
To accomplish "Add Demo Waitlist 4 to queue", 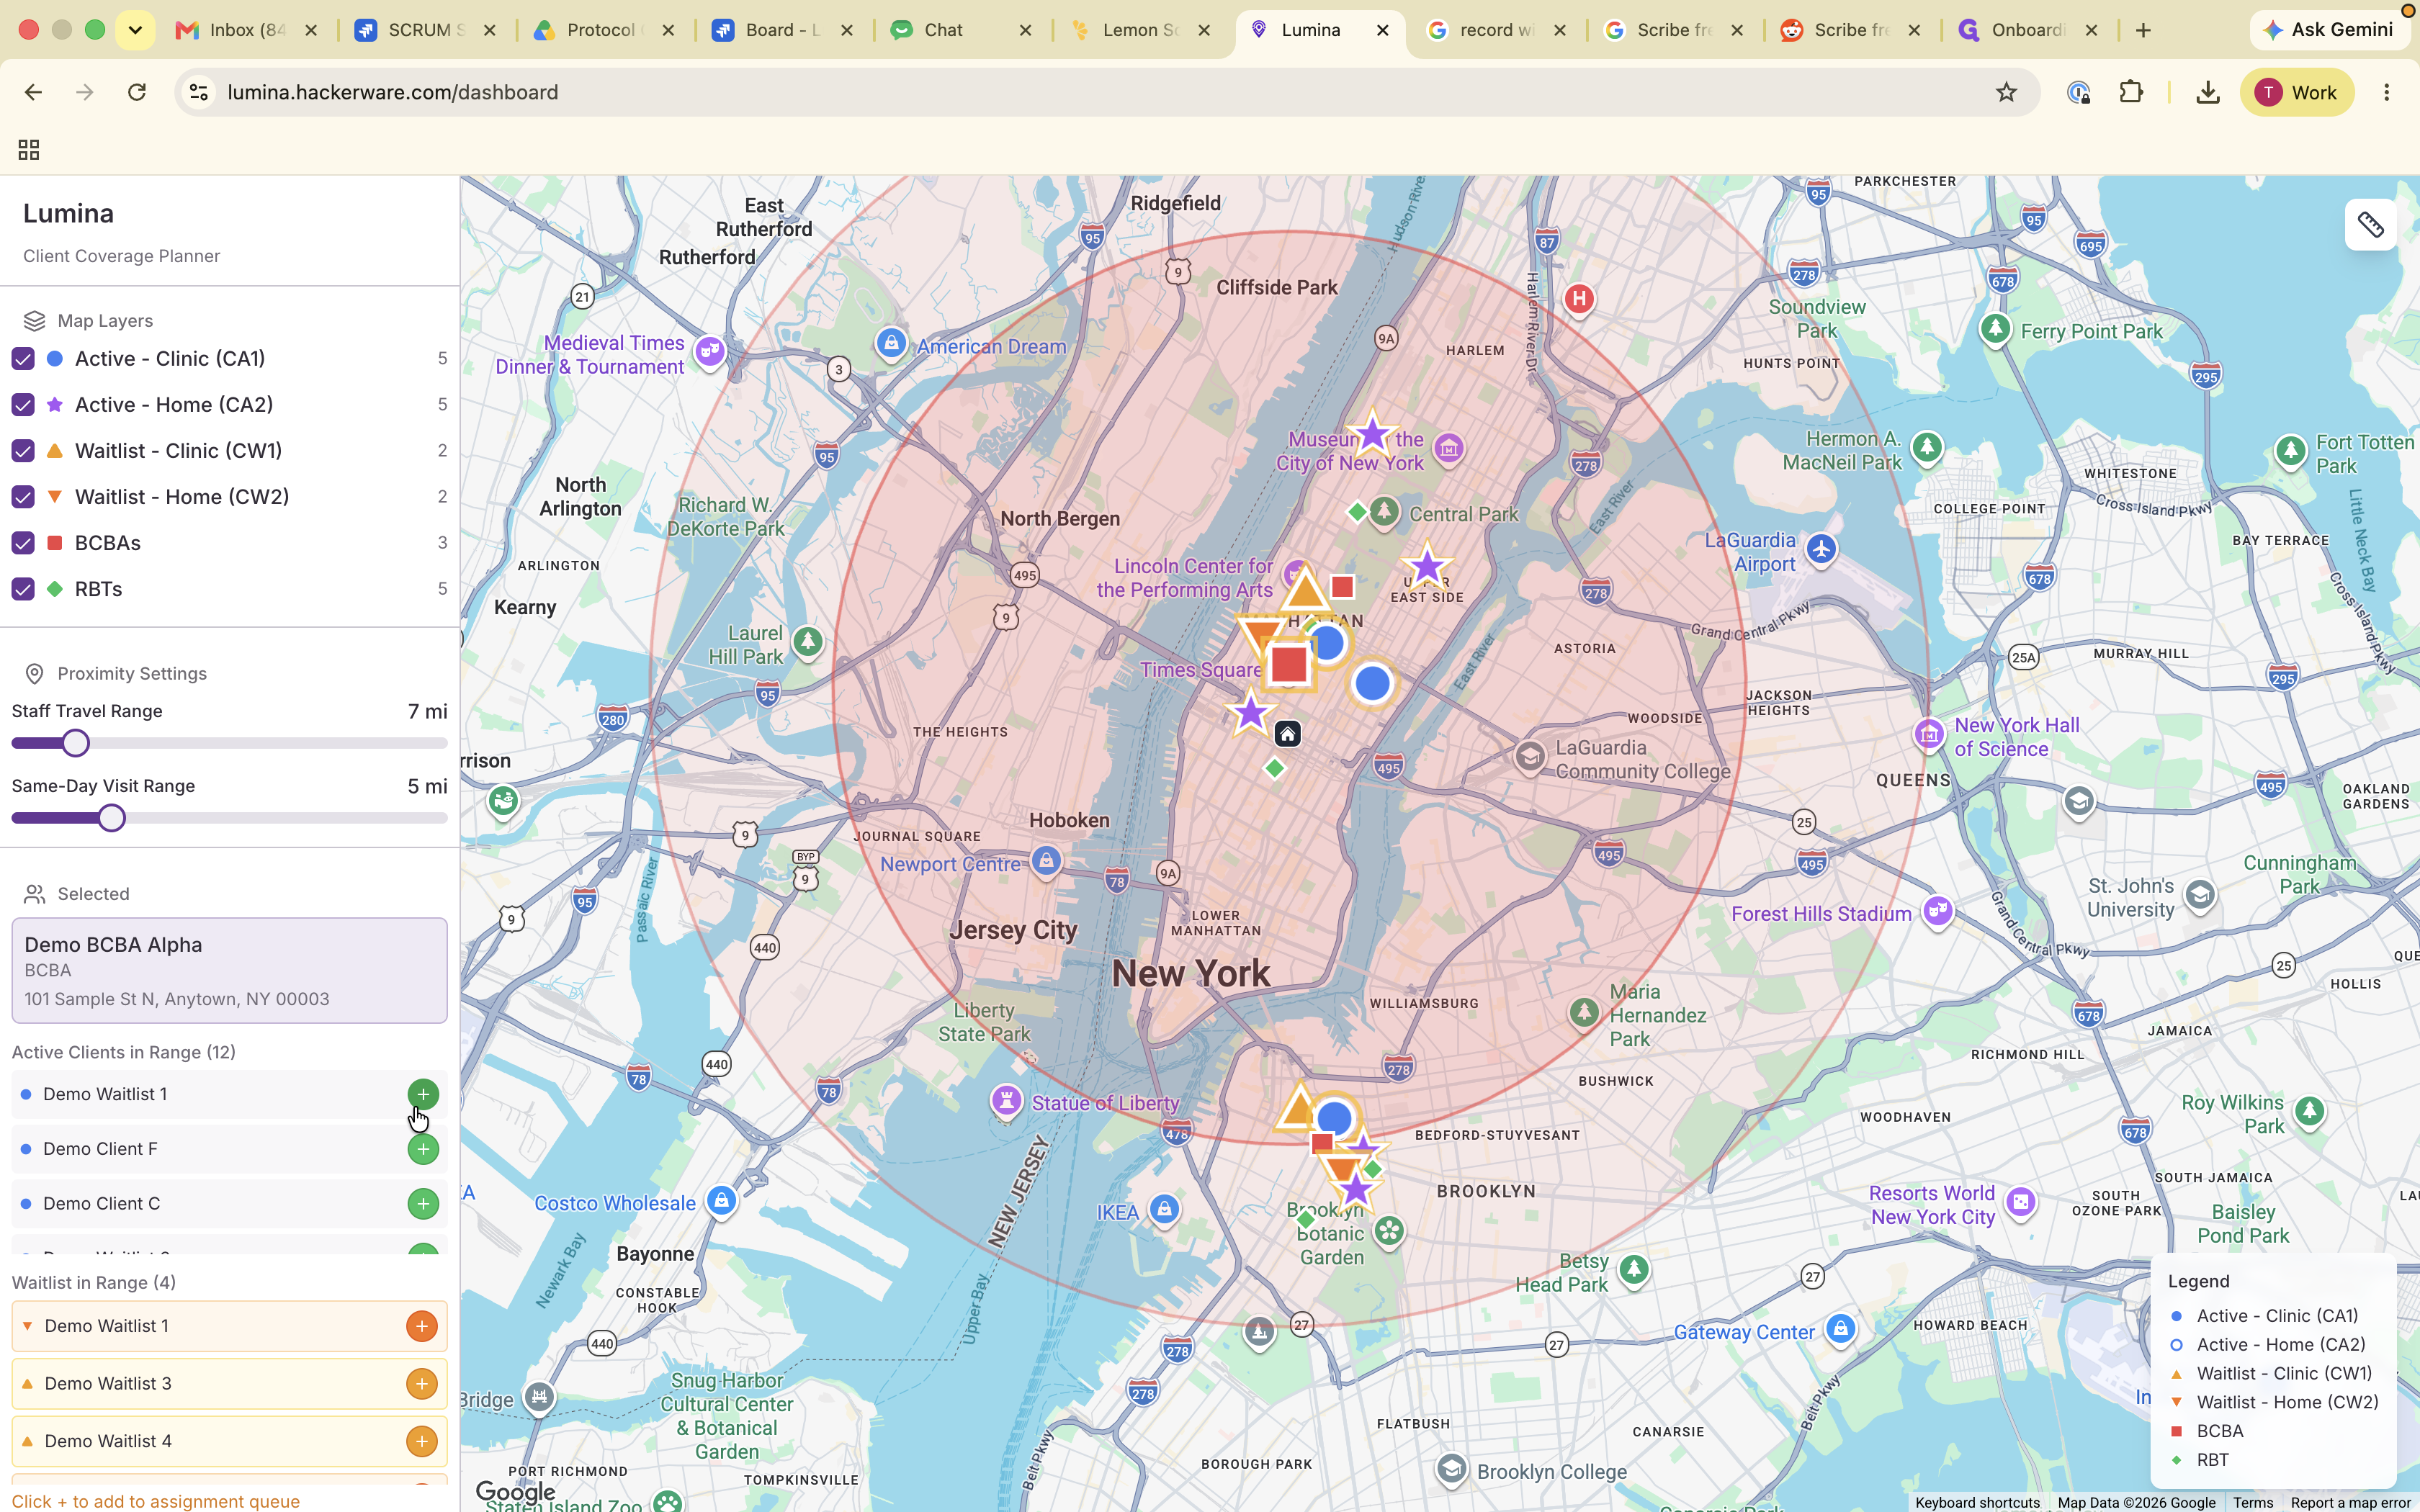I will tap(422, 1442).
